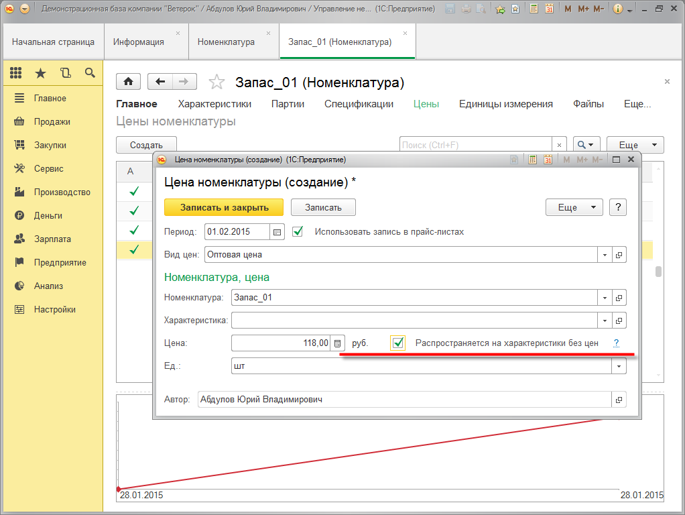Open Favorites star in the sidebar toolbar
The height and width of the screenshot is (515, 685).
tap(41, 73)
